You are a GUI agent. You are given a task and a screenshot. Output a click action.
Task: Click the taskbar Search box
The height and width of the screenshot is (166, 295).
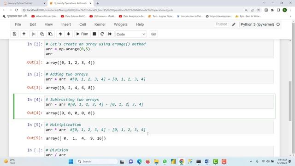[x=97, y=161]
